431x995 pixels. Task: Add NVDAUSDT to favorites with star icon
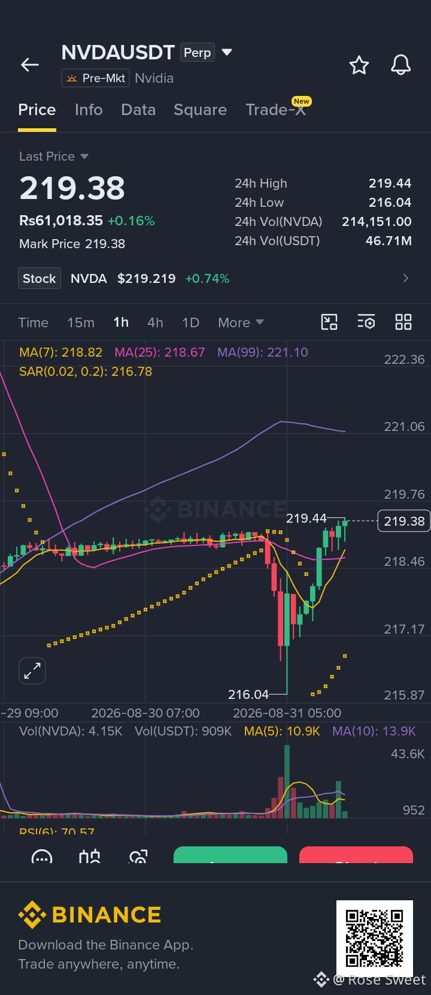click(x=359, y=65)
